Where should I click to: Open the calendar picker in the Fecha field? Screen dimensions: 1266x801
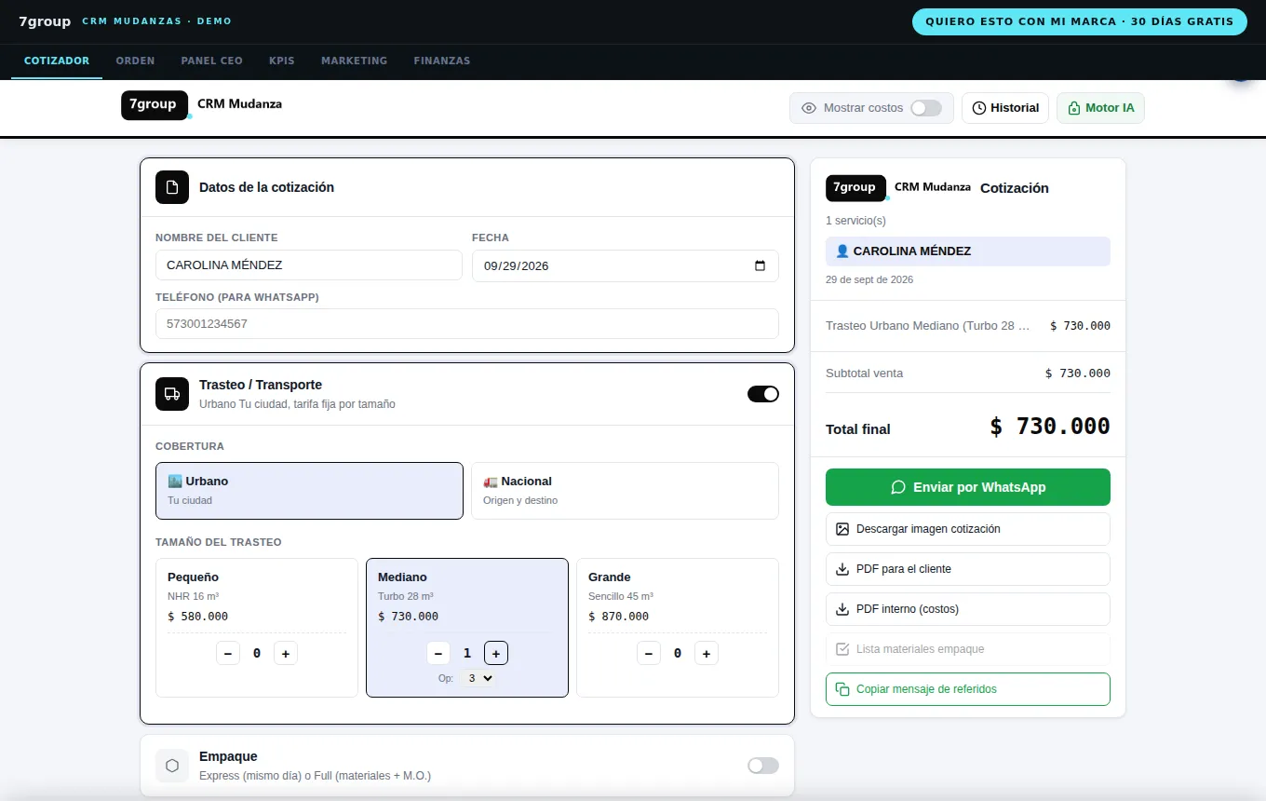pos(760,265)
